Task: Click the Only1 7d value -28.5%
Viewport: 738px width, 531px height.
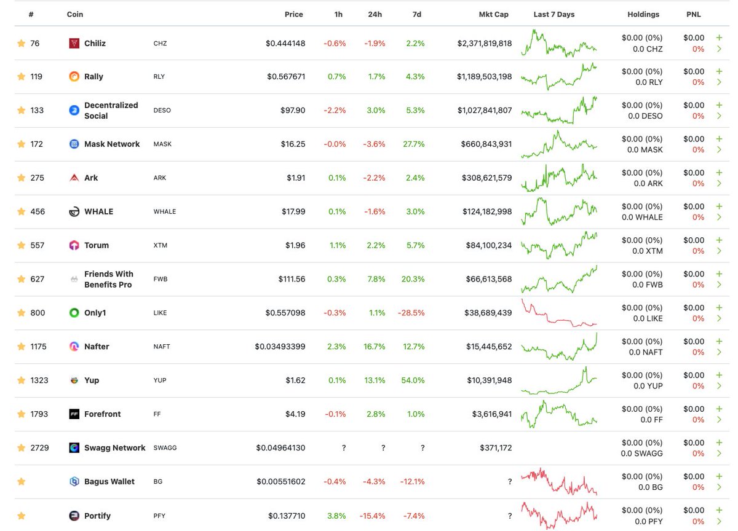Action: coord(411,313)
